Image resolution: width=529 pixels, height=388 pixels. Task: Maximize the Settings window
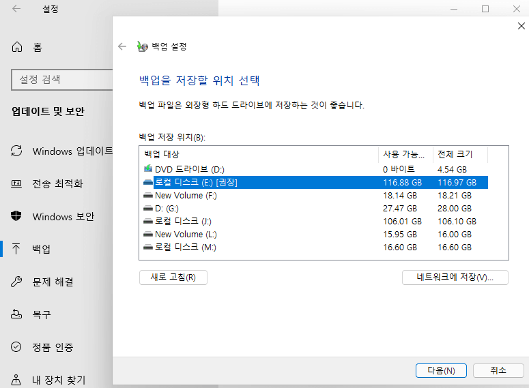485,9
